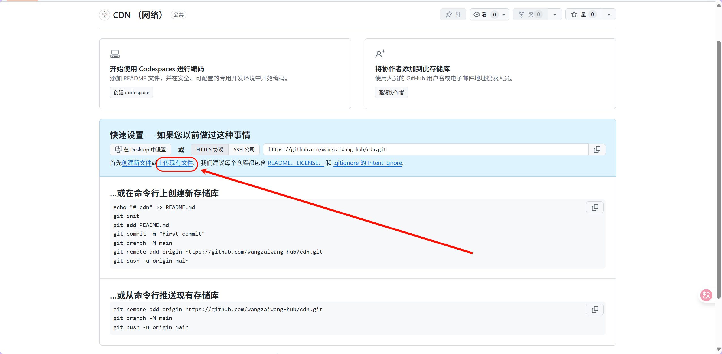Open the .gitignore 的 Intent Ignore link
This screenshot has height=354, width=722.
[368, 163]
